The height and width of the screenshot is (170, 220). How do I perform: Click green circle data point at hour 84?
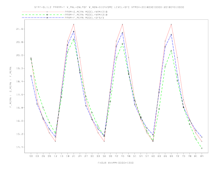202,148
